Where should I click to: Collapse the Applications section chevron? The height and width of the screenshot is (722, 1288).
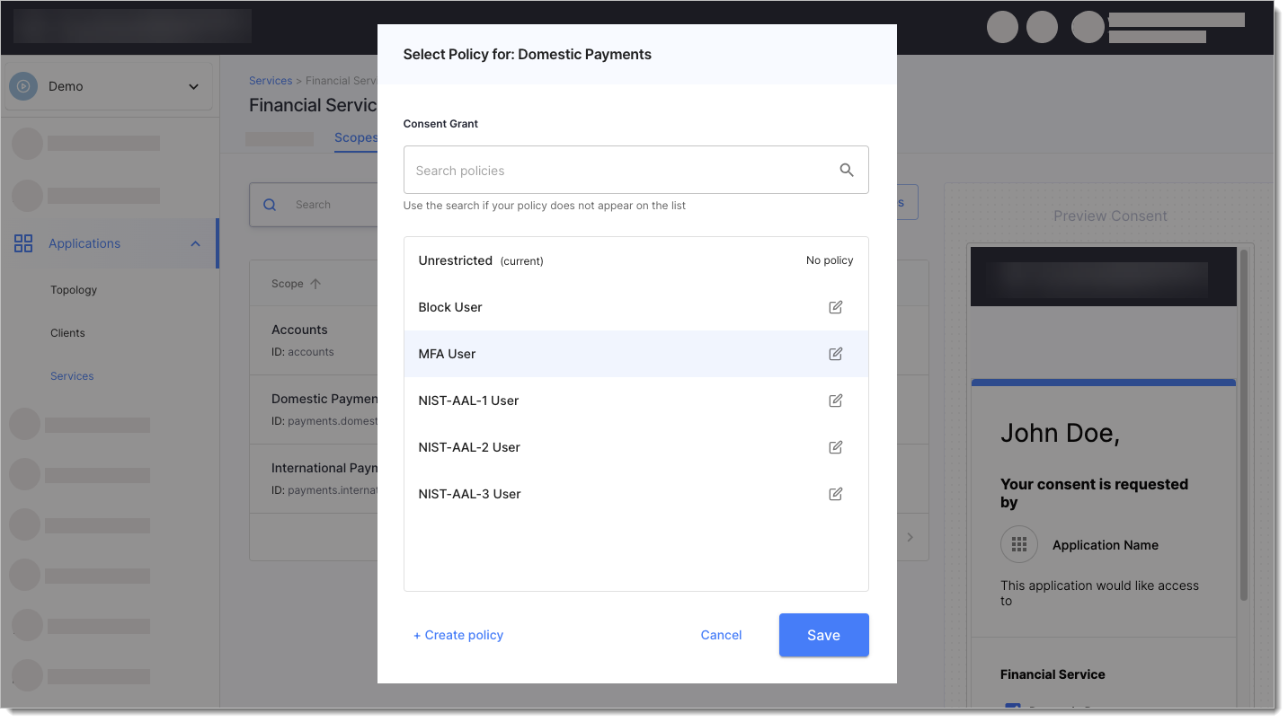(x=195, y=244)
